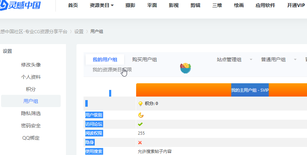Expand the 资源类目 dropdown menu
This screenshot has height=155, width=307.
[x=102, y=5]
